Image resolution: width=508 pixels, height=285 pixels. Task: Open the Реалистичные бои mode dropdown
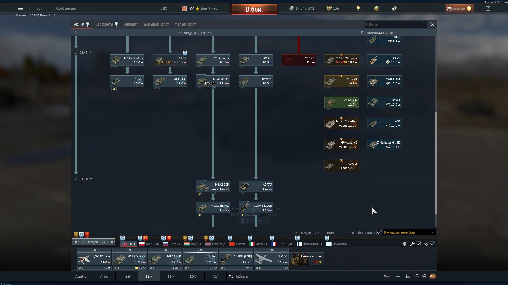pyautogui.click(x=409, y=232)
